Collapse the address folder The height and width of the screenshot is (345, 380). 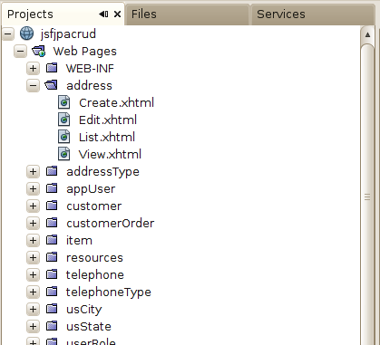[x=33, y=85]
